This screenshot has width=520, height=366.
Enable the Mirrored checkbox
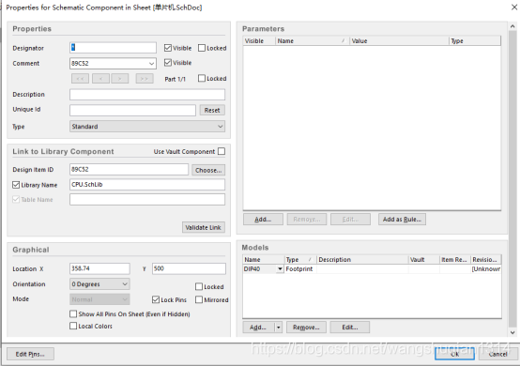199,299
